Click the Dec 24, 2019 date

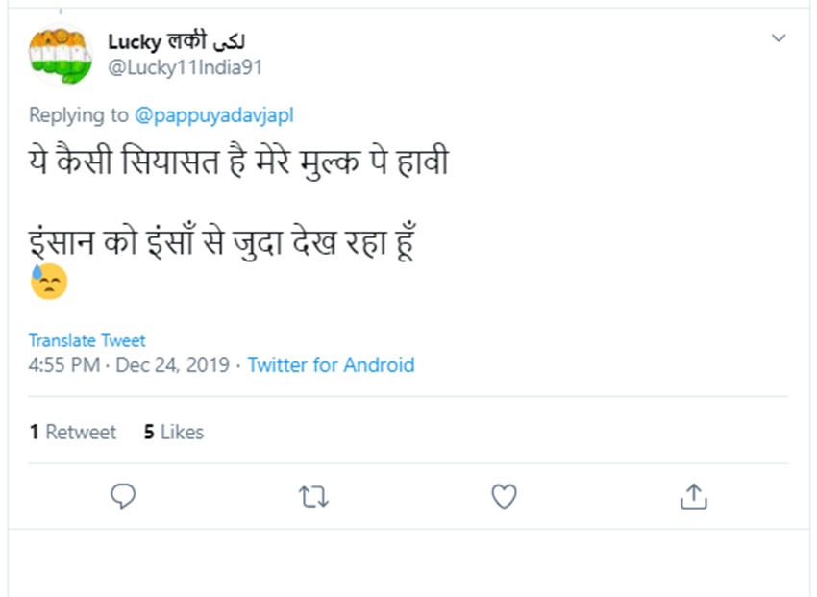tap(173, 365)
